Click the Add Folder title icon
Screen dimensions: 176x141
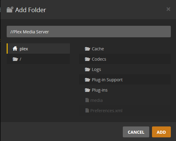[10, 10]
